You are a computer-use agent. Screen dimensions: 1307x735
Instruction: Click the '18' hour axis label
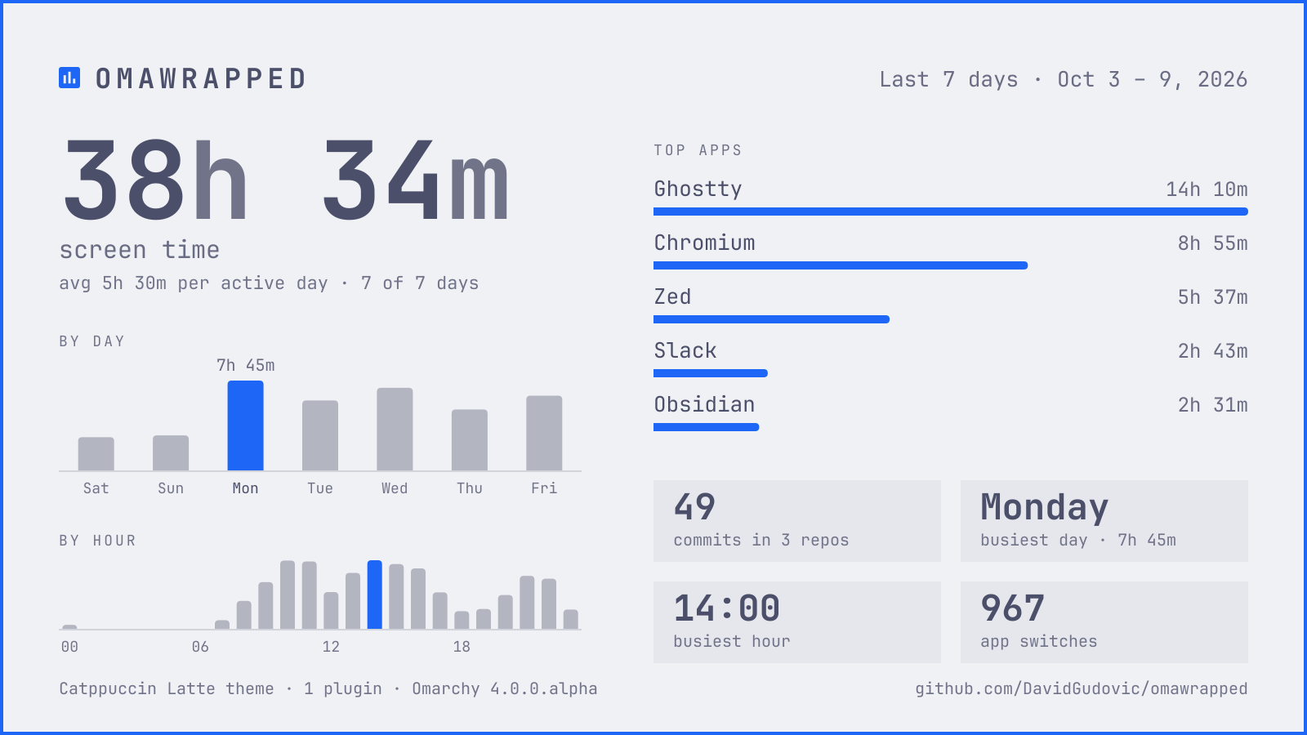tap(462, 647)
